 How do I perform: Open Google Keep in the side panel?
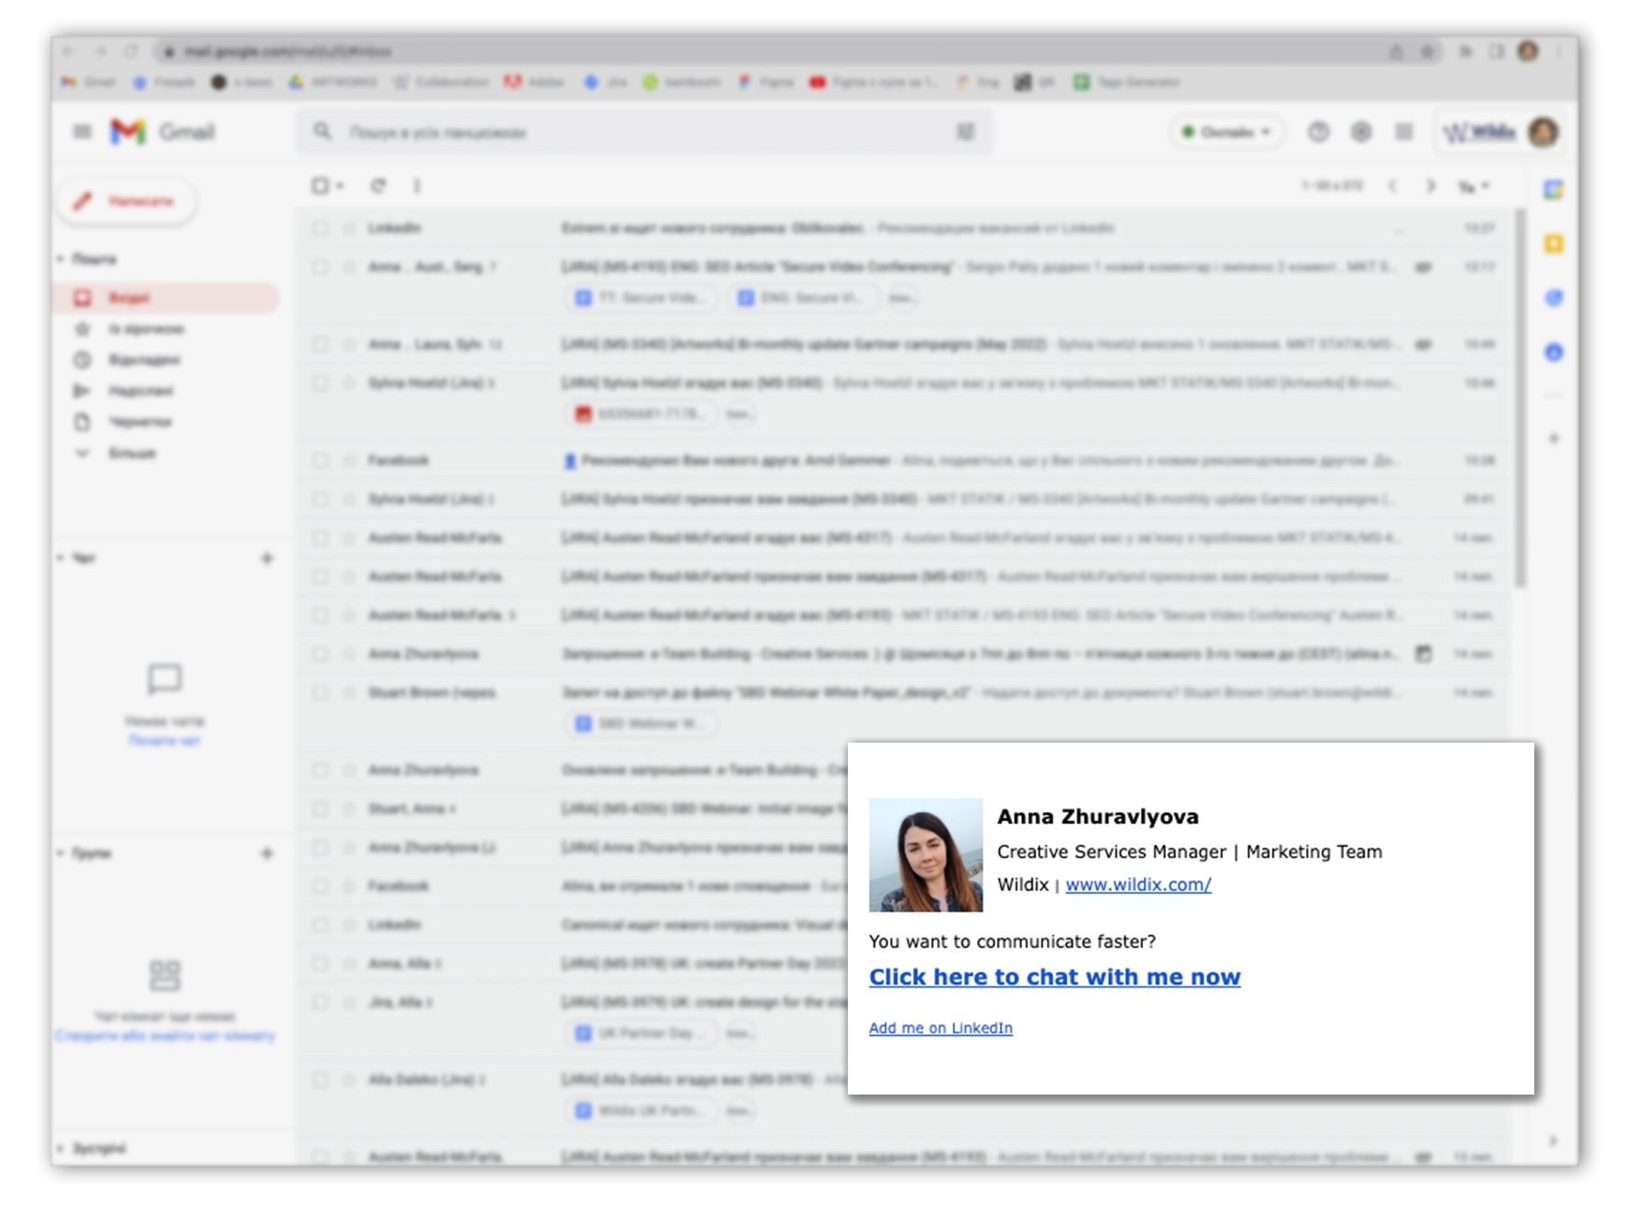coord(1554,244)
